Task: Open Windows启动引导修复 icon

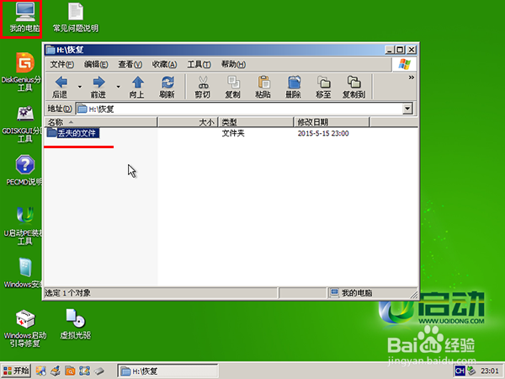Action: click(x=25, y=328)
